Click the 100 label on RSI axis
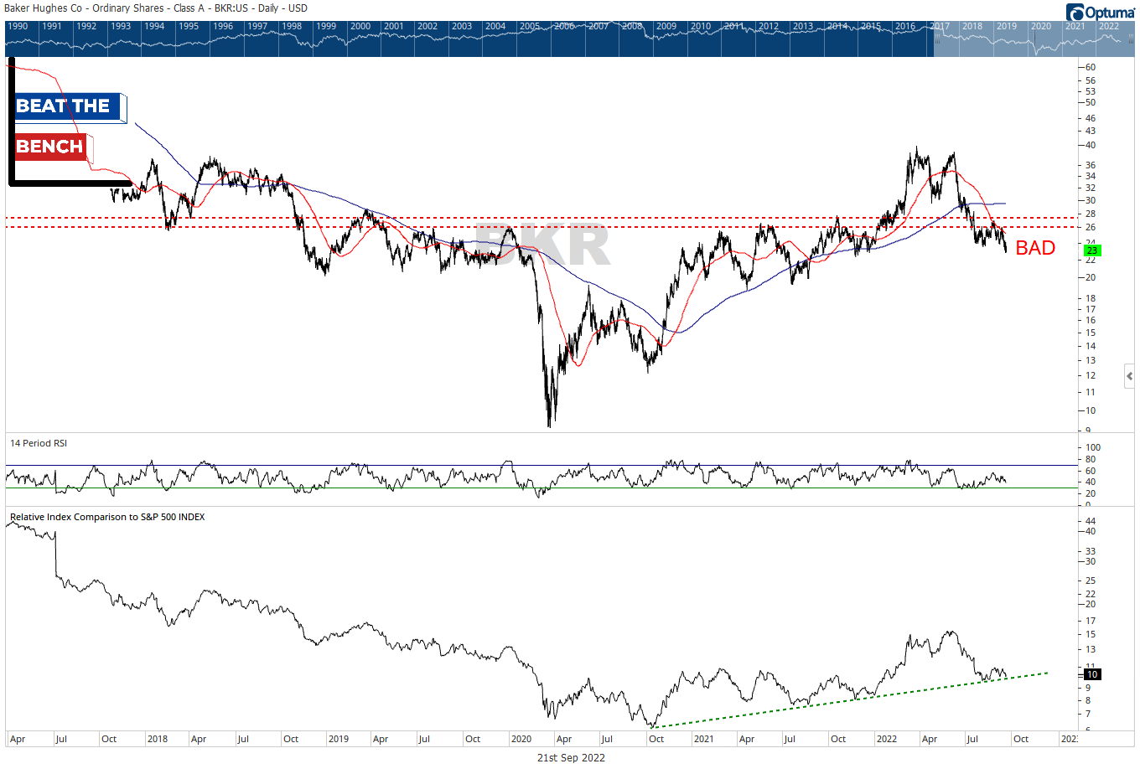This screenshot has height=774, width=1140. pos(1093,447)
